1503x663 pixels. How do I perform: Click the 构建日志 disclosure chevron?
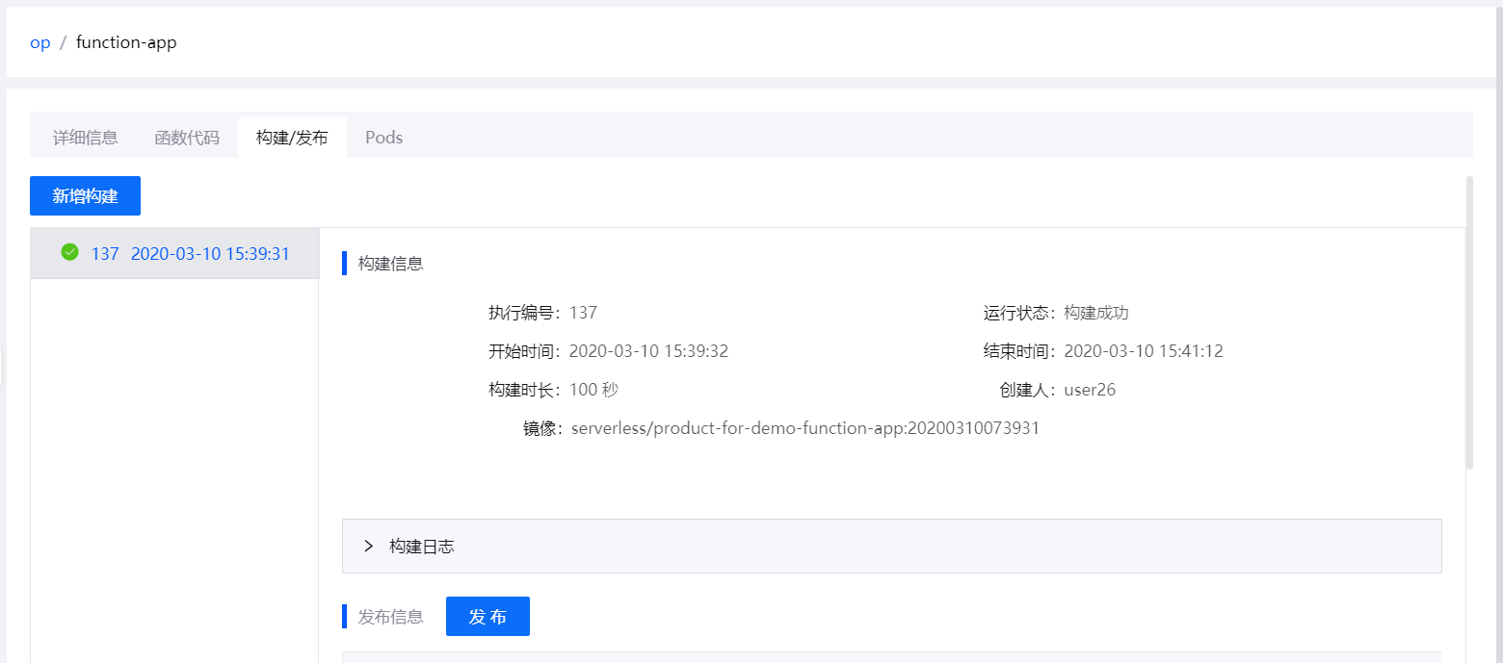coord(367,546)
